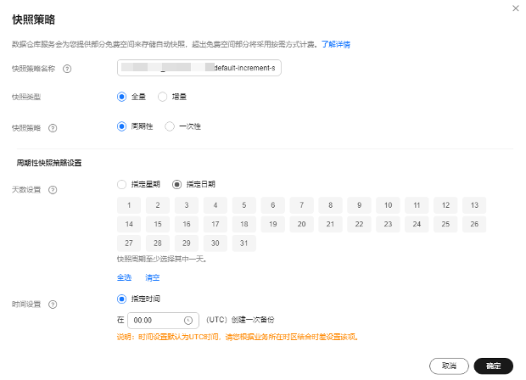
Task: Toggle day 29 in date grid
Action: 187,243
